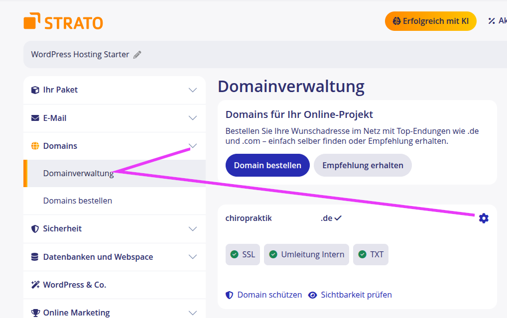
Task: Click the Sicherheit shield icon
Action: (35, 229)
